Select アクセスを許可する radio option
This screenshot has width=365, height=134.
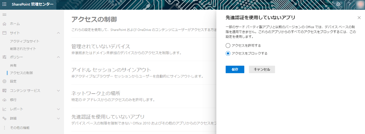click(x=228, y=45)
